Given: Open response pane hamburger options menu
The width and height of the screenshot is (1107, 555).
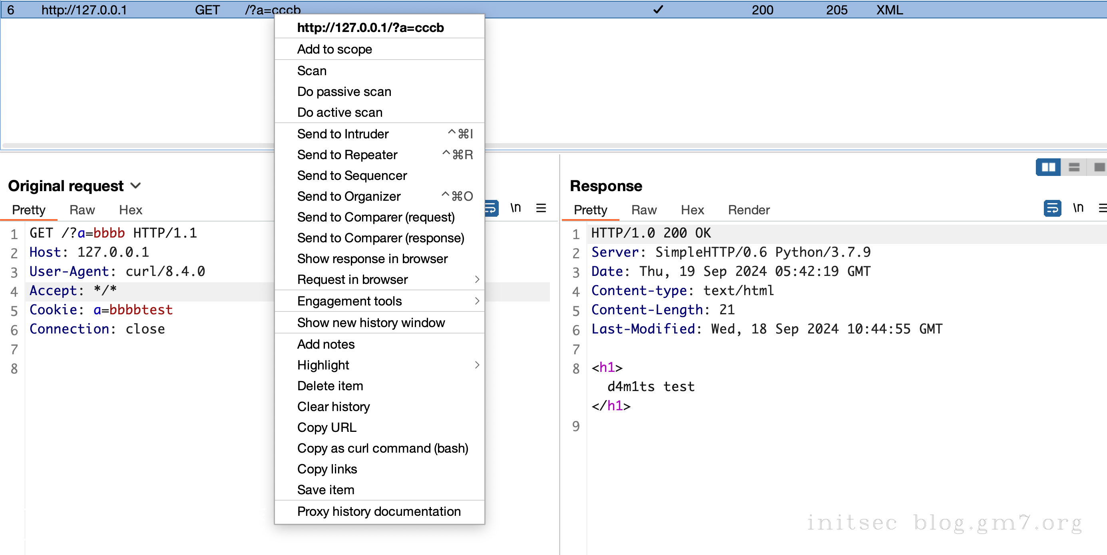Looking at the screenshot, I should coord(1102,208).
